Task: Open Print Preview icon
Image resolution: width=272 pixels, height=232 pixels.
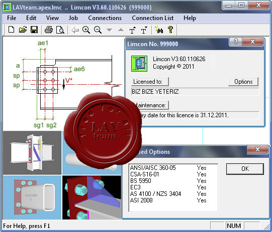Action: pos(60,30)
